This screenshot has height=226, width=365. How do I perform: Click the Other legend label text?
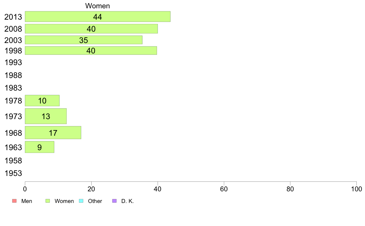point(95,201)
